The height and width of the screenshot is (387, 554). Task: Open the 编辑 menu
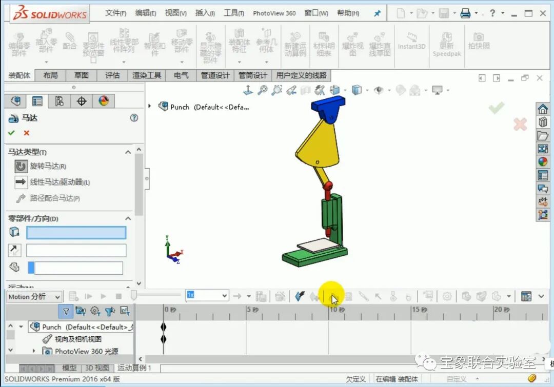(x=146, y=13)
